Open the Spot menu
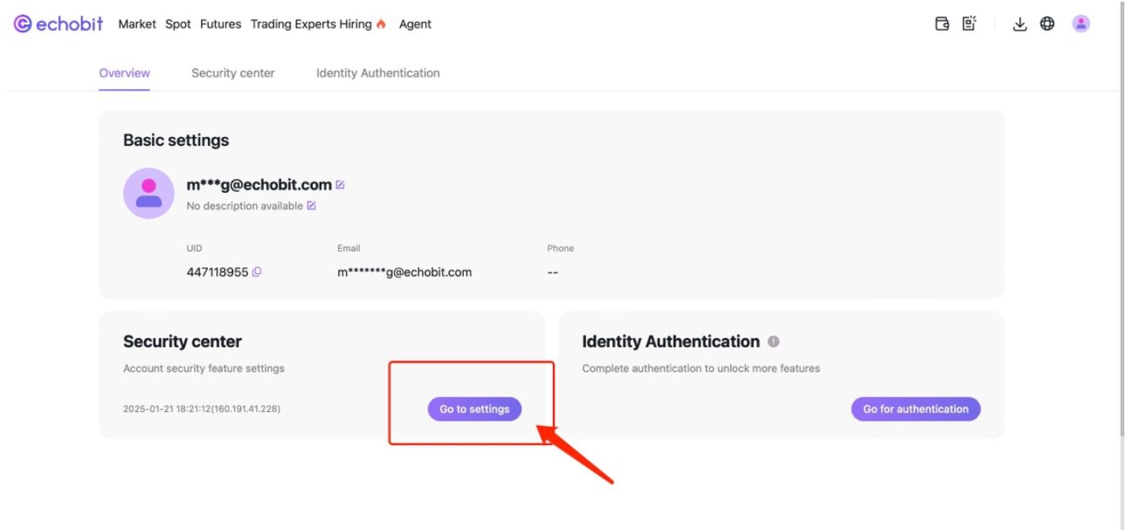 (x=178, y=24)
